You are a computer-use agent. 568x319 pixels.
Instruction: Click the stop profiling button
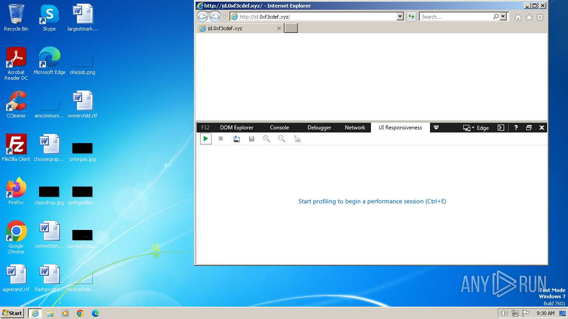(221, 139)
